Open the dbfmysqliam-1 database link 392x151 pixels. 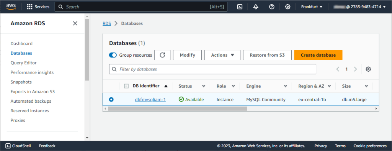pyautogui.click(x=150, y=100)
